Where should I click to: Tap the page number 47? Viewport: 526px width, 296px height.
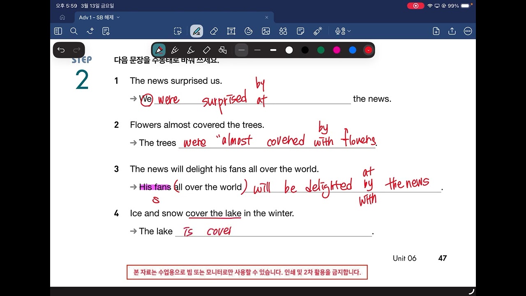point(443,258)
